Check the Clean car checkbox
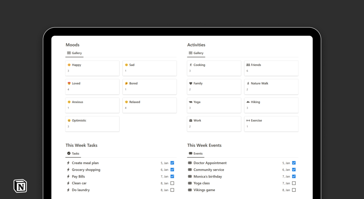 click(172, 183)
